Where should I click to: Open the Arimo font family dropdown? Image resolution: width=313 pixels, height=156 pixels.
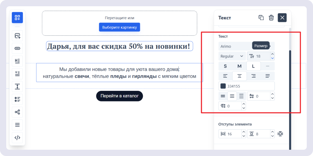point(247,46)
